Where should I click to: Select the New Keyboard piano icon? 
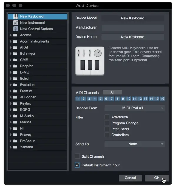pos(16,16)
